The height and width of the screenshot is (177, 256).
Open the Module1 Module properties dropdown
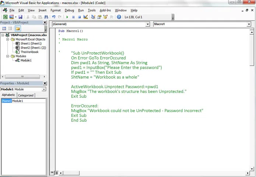pos(44,89)
